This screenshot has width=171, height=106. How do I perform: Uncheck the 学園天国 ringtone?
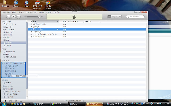[x=31, y=27]
